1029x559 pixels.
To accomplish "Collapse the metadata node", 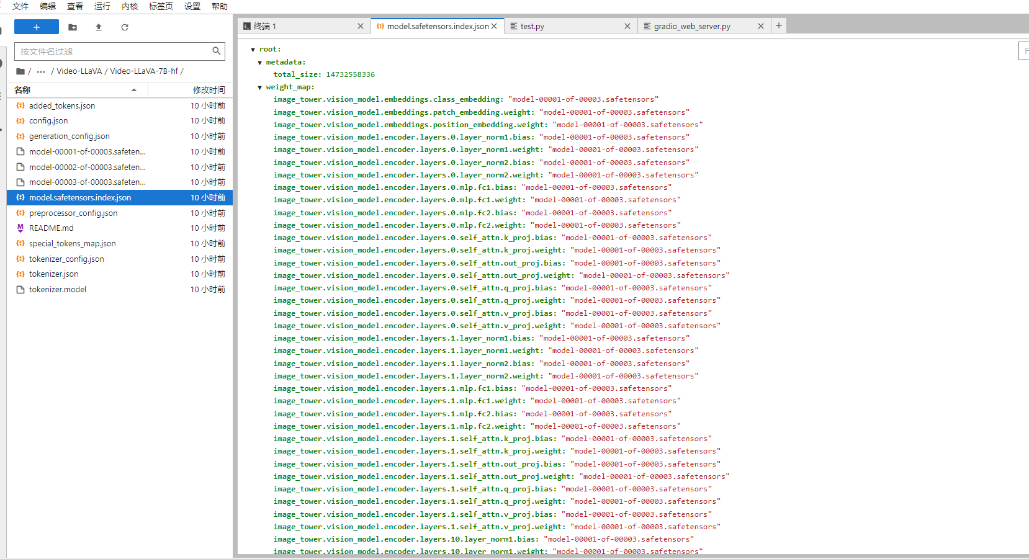I will 260,63.
